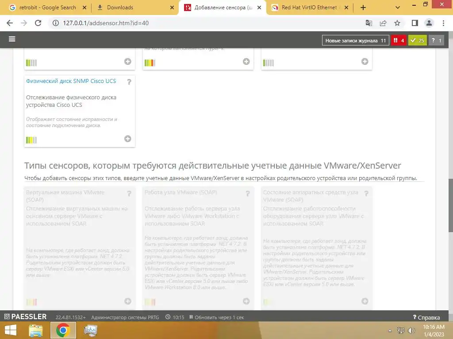Click help icon on Состояние аппаратных средств узла VMware card
The width and height of the screenshot is (453, 339).
pos(366,194)
